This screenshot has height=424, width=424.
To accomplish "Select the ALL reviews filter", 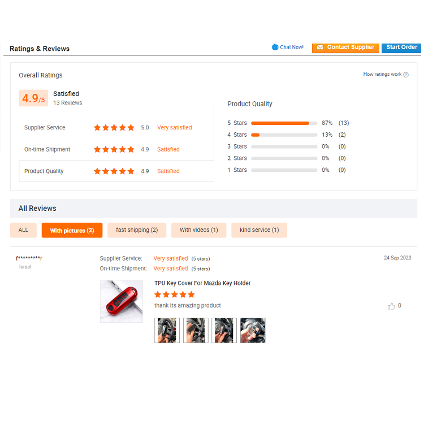I will pos(23,230).
